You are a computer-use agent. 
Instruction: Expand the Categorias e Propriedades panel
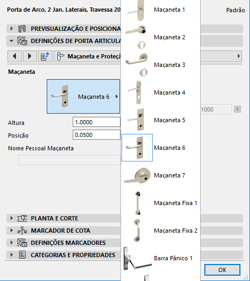click(x=12, y=254)
